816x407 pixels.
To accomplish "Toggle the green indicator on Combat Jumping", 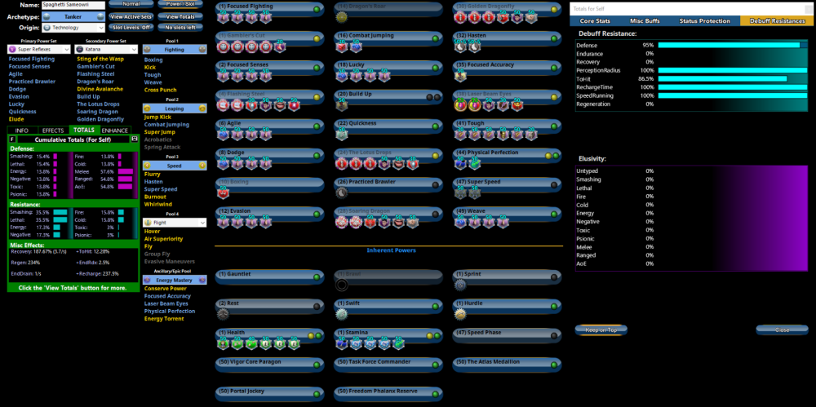I will click(436, 38).
